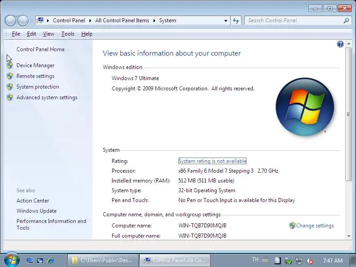Open the File menu
Image resolution: width=356 pixels, height=267 pixels.
(x=16, y=34)
